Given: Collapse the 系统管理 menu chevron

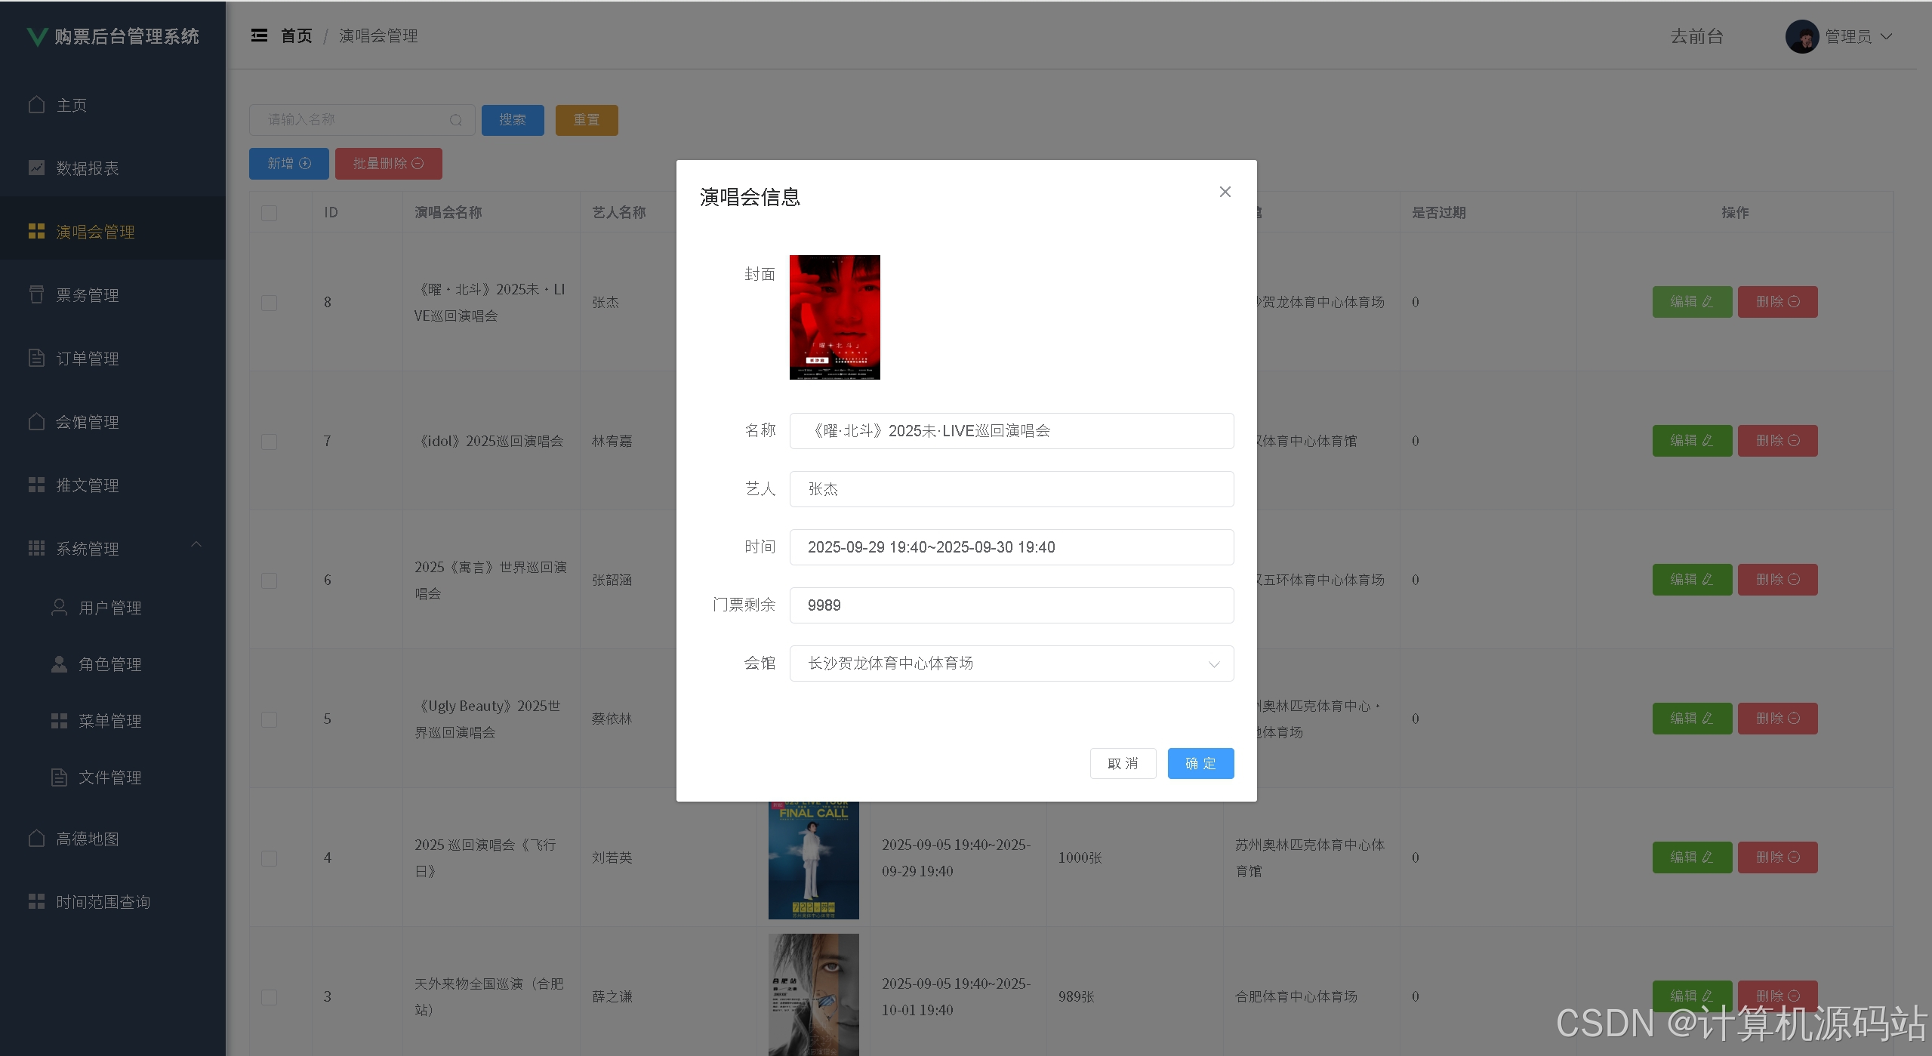Looking at the screenshot, I should [x=196, y=544].
